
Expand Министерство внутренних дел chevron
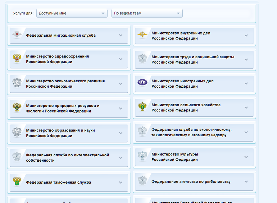click(246, 36)
